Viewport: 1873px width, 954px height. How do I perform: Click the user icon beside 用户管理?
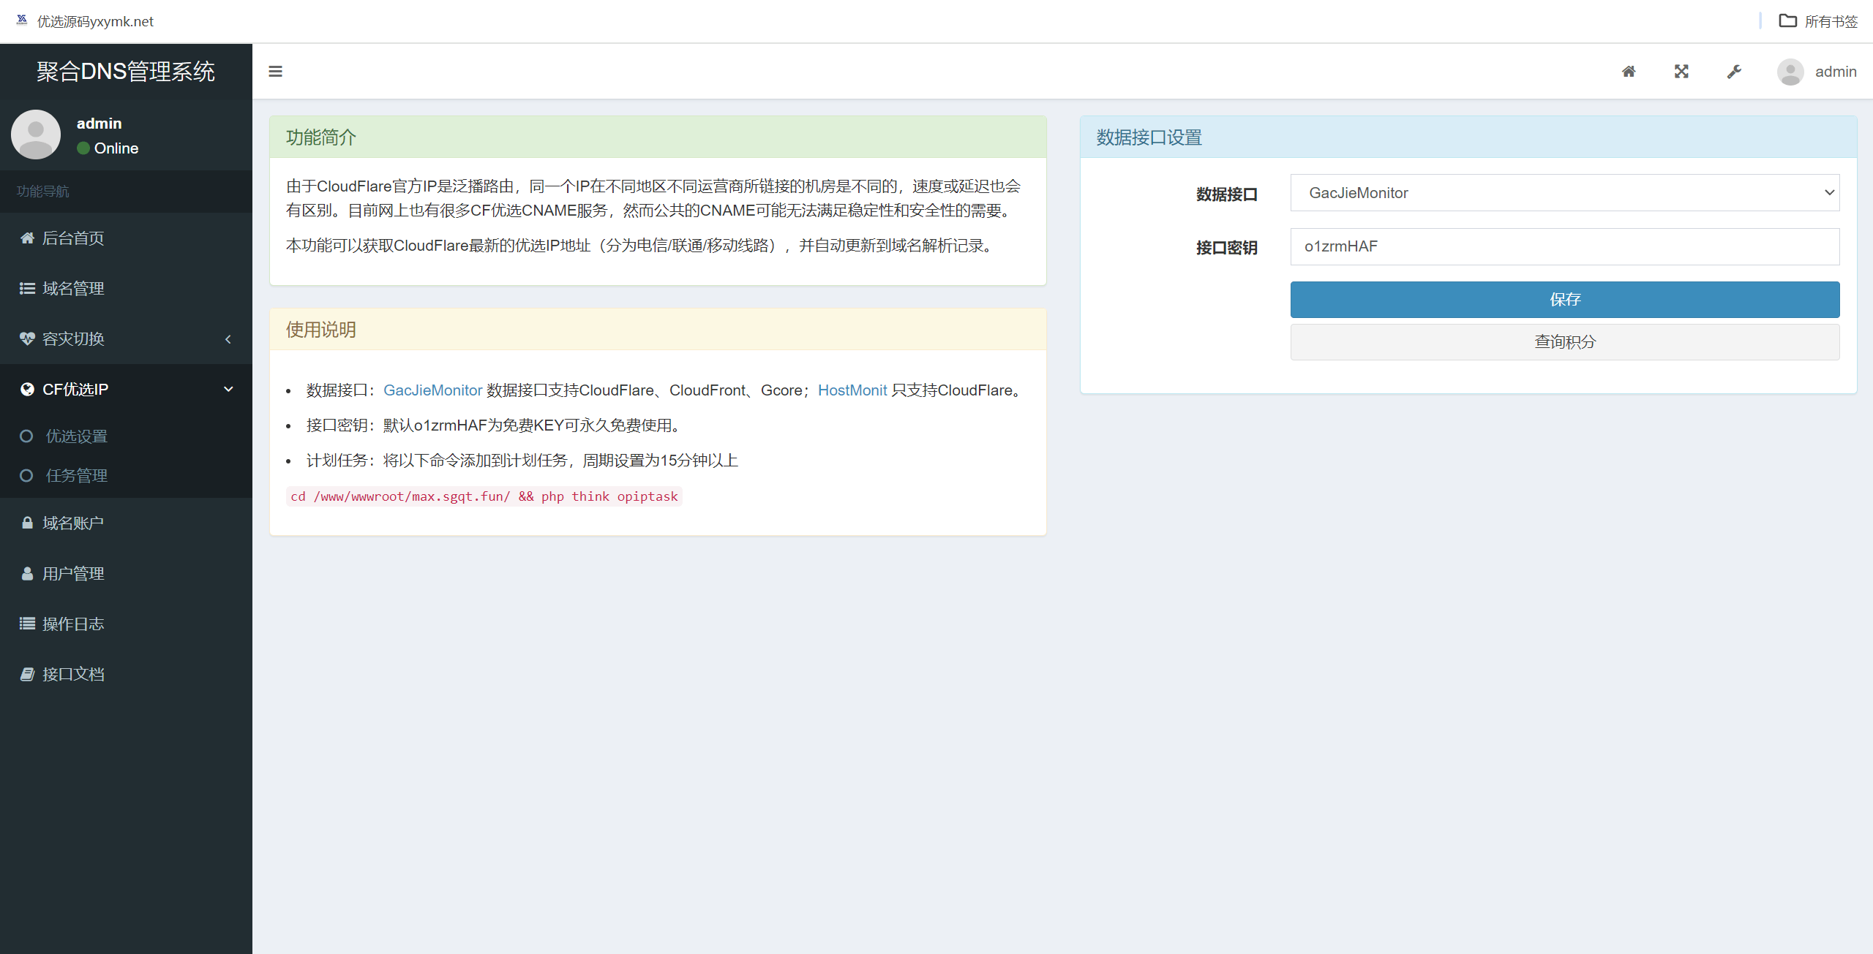(x=27, y=573)
